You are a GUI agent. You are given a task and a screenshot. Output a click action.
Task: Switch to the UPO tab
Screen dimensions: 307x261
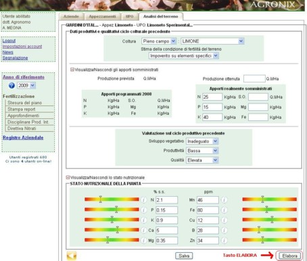pos(129,16)
